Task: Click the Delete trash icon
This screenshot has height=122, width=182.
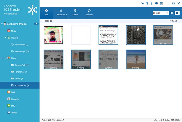Action: click(75, 12)
